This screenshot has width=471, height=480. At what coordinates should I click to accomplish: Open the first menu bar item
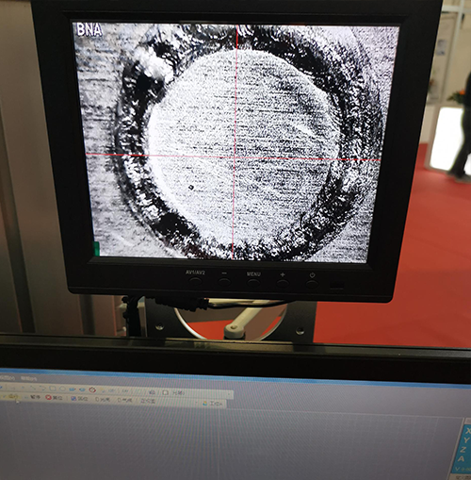point(8,377)
